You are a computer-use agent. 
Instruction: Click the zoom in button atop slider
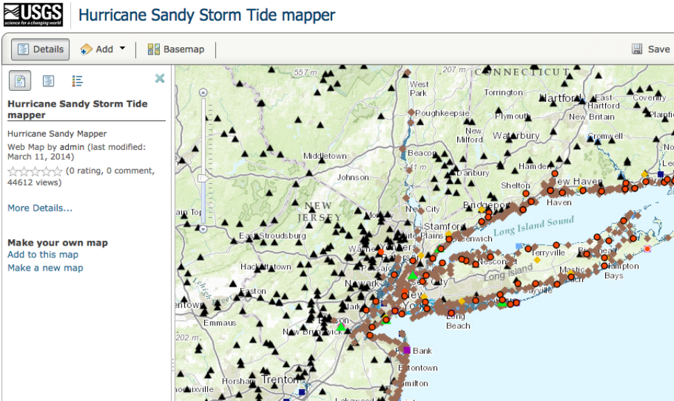[x=203, y=92]
